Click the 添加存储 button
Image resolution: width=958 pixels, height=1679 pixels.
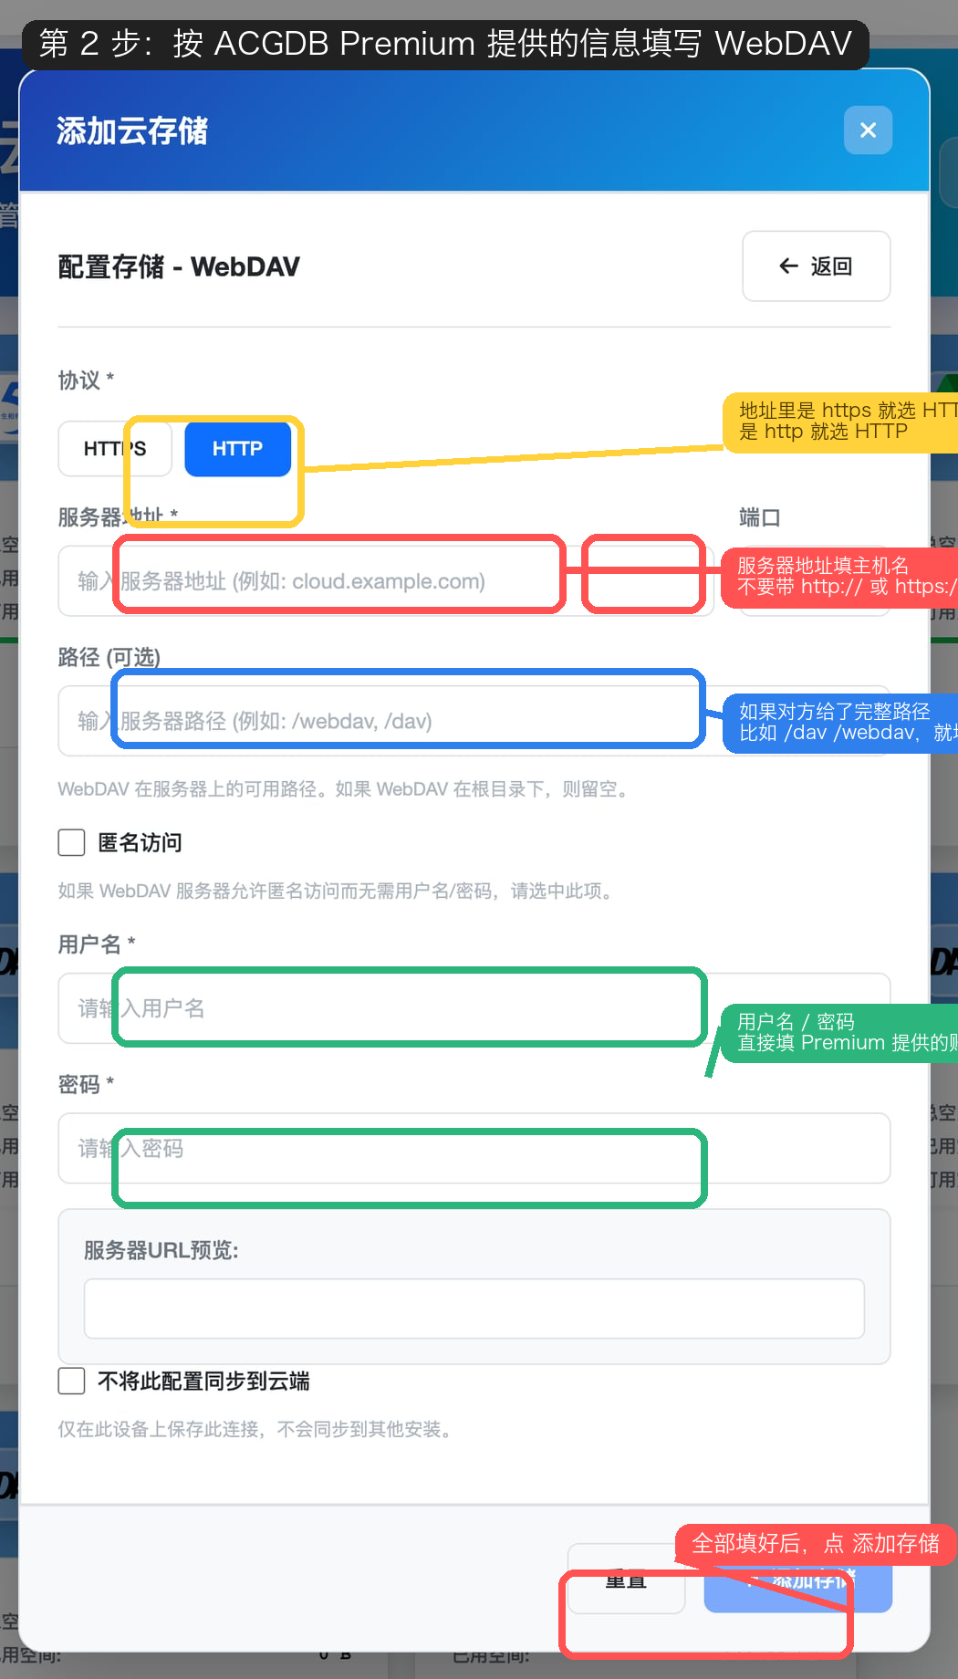797,1579
